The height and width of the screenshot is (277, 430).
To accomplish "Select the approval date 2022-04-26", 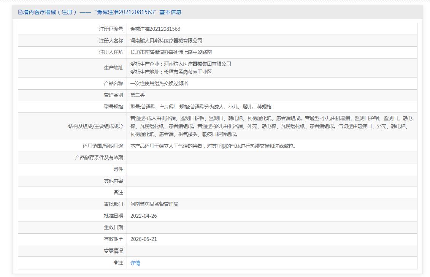I will tap(143, 216).
